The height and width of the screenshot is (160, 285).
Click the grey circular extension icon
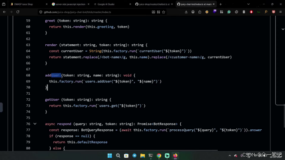pyautogui.click(x=237, y=12)
